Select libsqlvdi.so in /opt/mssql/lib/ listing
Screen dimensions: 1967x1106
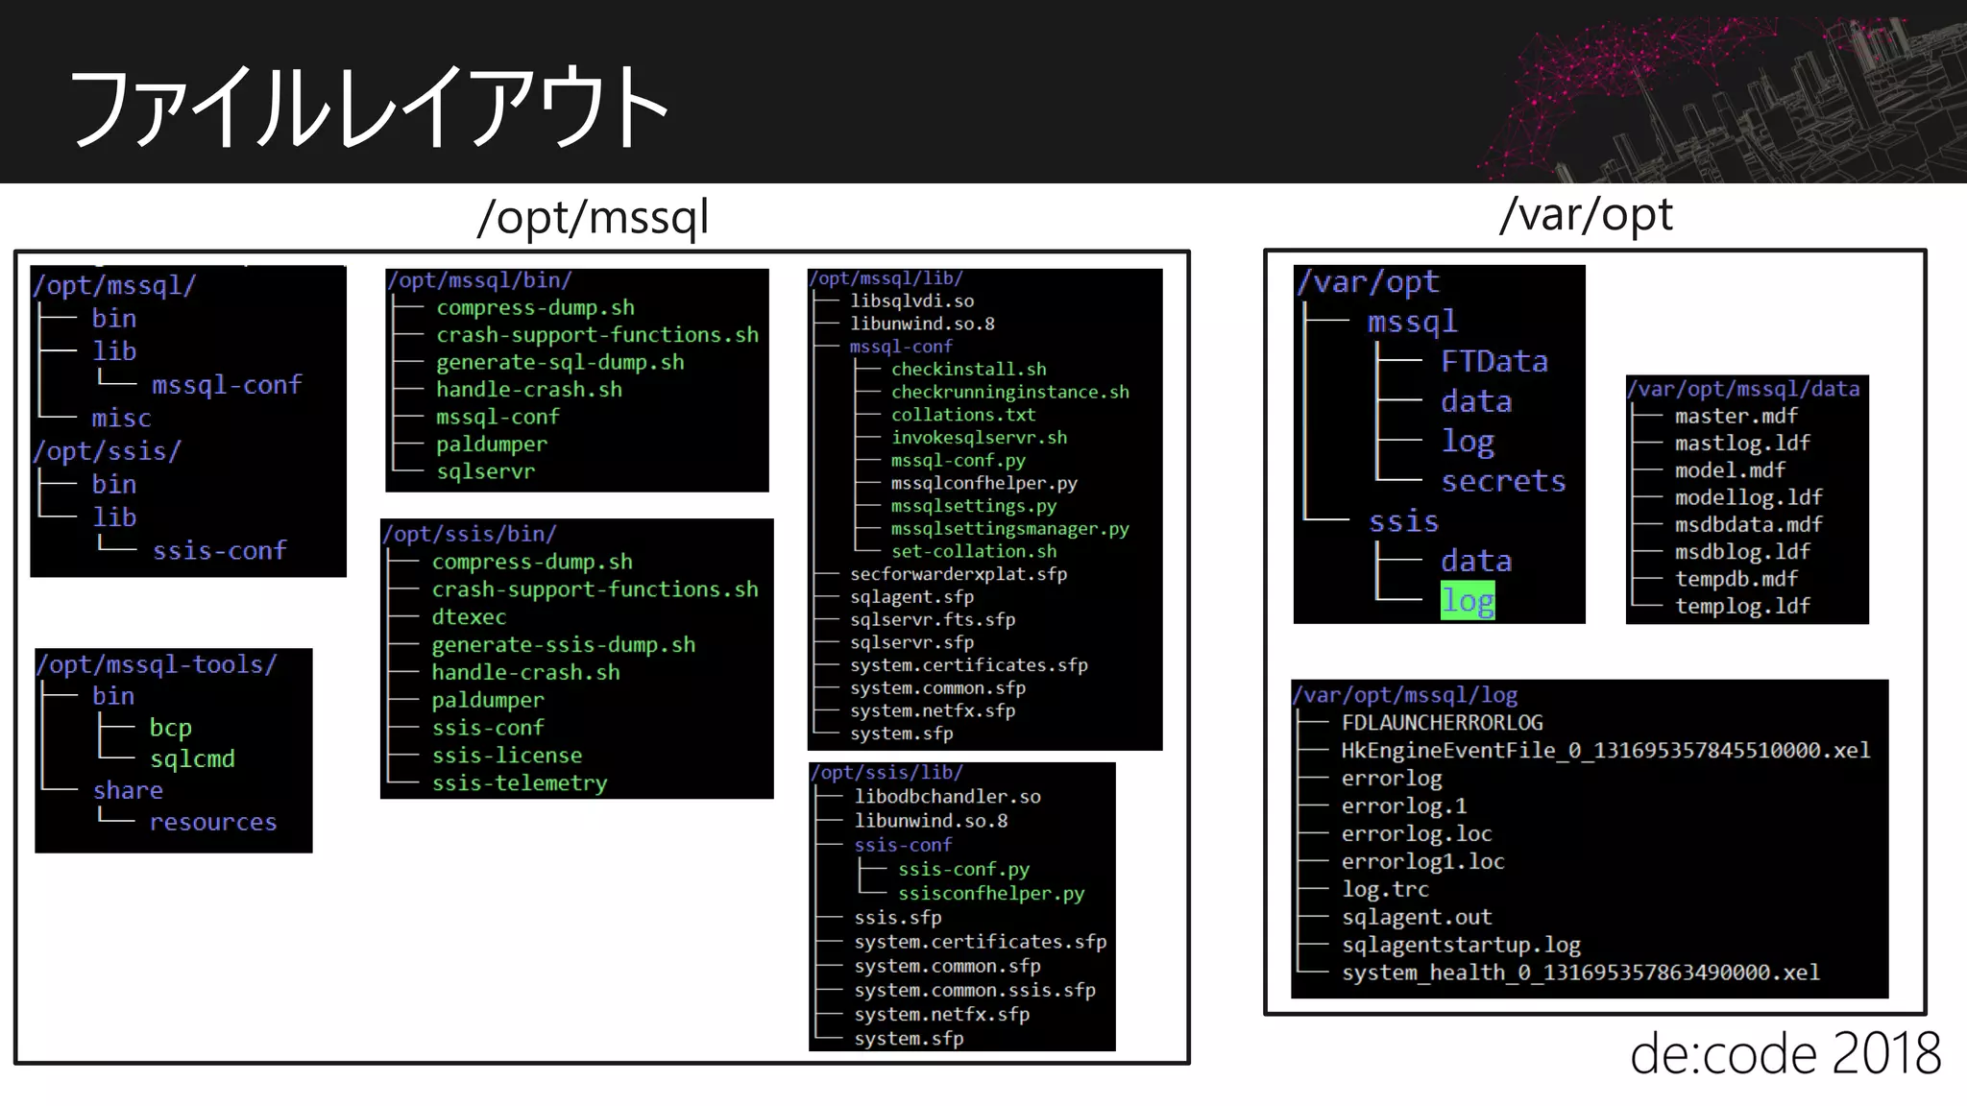911,301
